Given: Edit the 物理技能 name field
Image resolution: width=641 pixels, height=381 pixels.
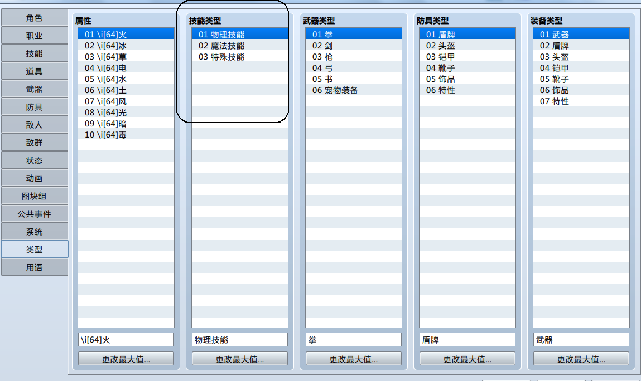Looking at the screenshot, I should 239,340.
